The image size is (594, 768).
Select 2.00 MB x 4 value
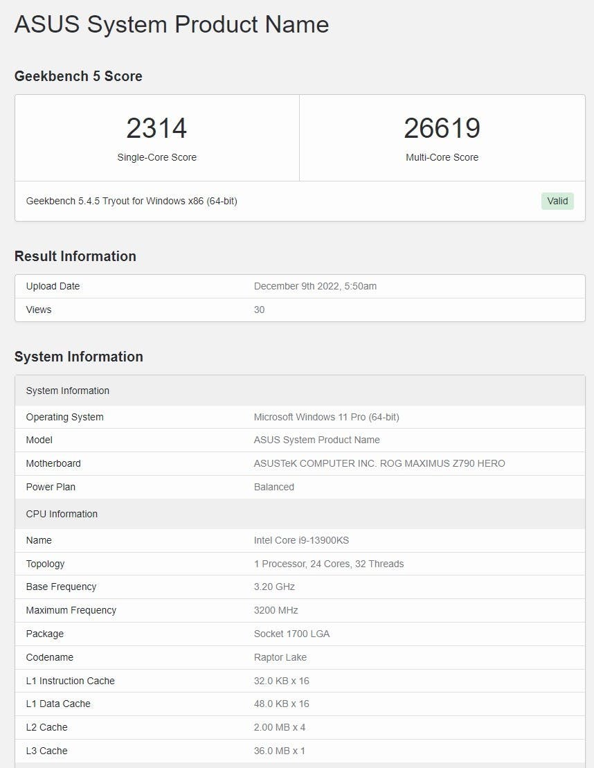coord(280,727)
